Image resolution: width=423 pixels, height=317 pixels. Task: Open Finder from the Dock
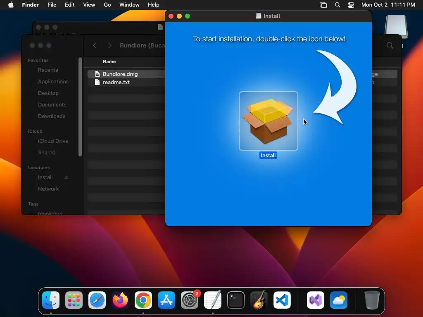[51, 300]
